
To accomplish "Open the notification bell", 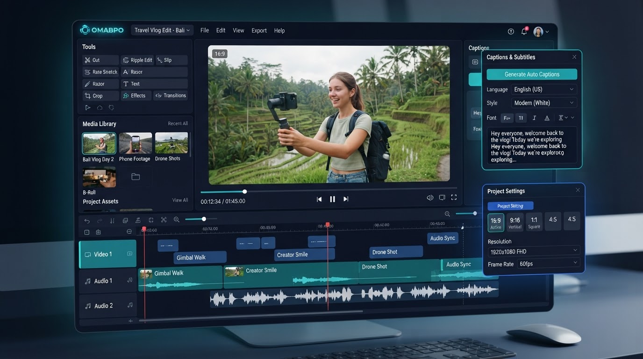I will [524, 31].
